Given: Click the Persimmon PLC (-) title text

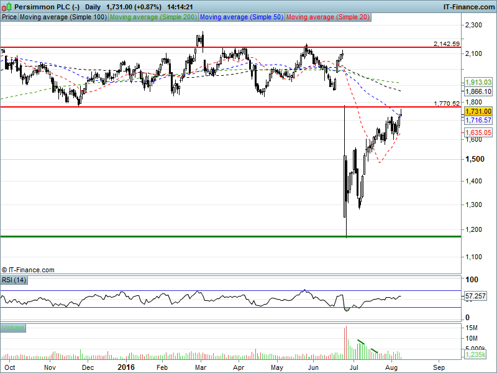Looking at the screenshot, I should (x=47, y=7).
